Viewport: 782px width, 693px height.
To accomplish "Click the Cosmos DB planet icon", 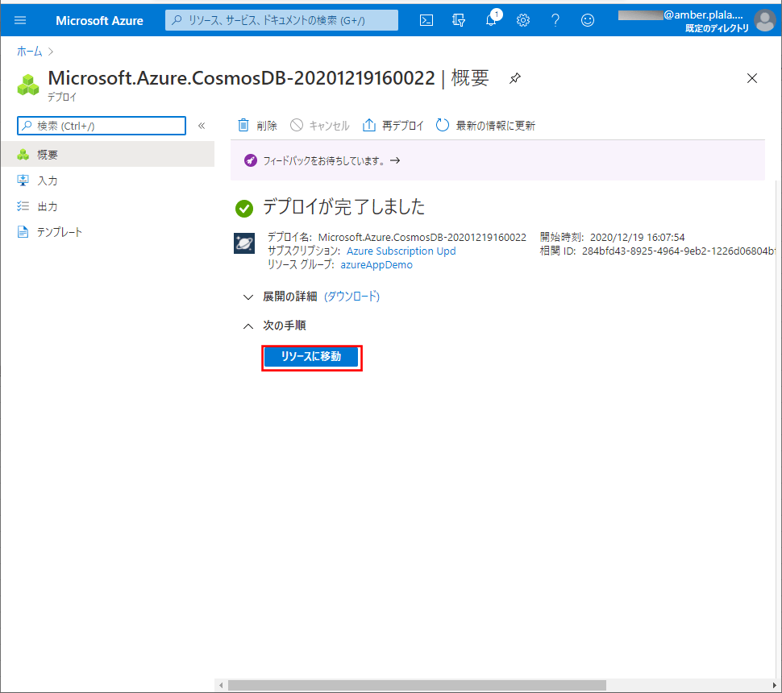I will click(244, 243).
